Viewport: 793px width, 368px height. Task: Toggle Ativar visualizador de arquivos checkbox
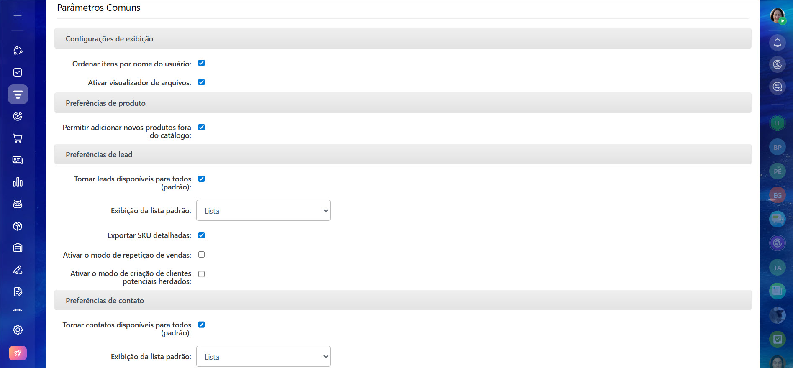pyautogui.click(x=202, y=82)
